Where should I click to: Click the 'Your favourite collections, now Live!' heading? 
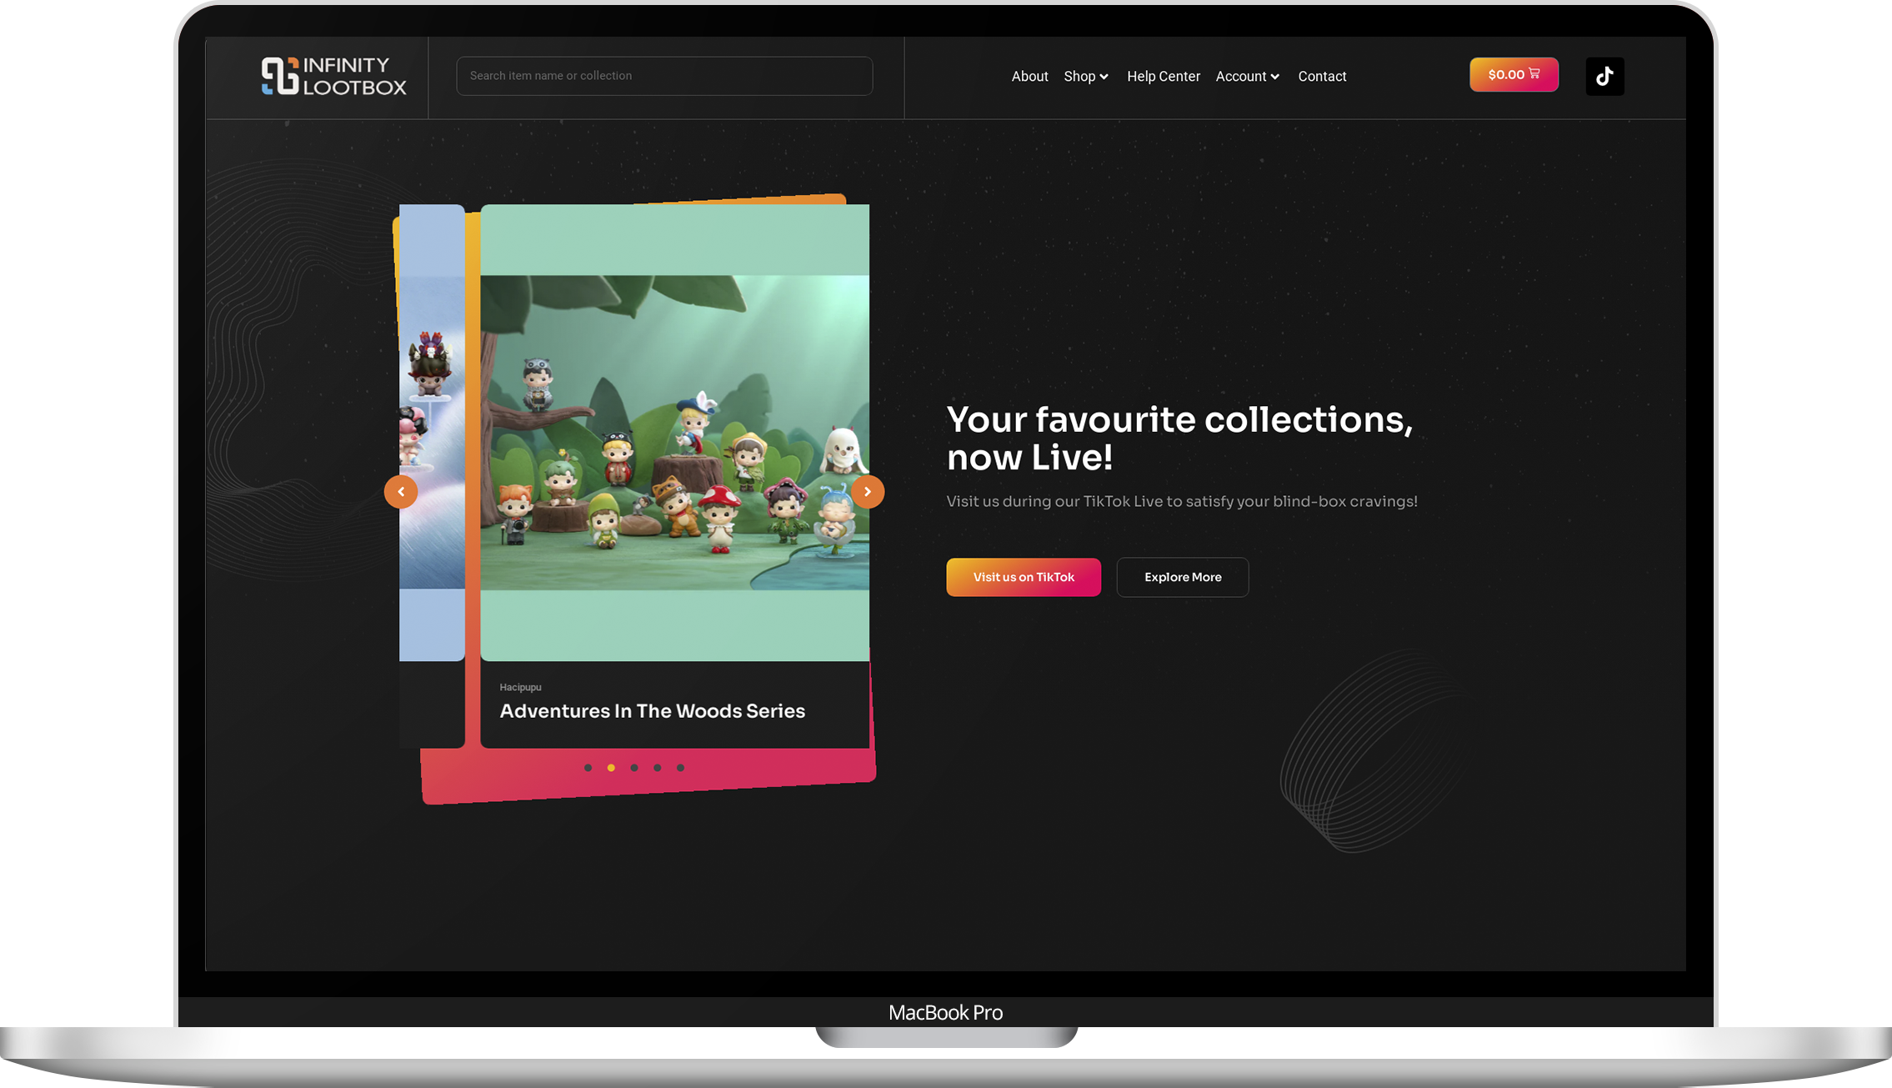[x=1179, y=439]
